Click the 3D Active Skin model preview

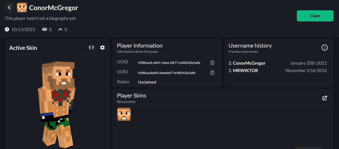(x=57, y=104)
